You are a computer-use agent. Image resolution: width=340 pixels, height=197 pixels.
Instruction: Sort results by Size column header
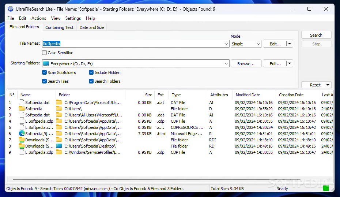pos(140,95)
